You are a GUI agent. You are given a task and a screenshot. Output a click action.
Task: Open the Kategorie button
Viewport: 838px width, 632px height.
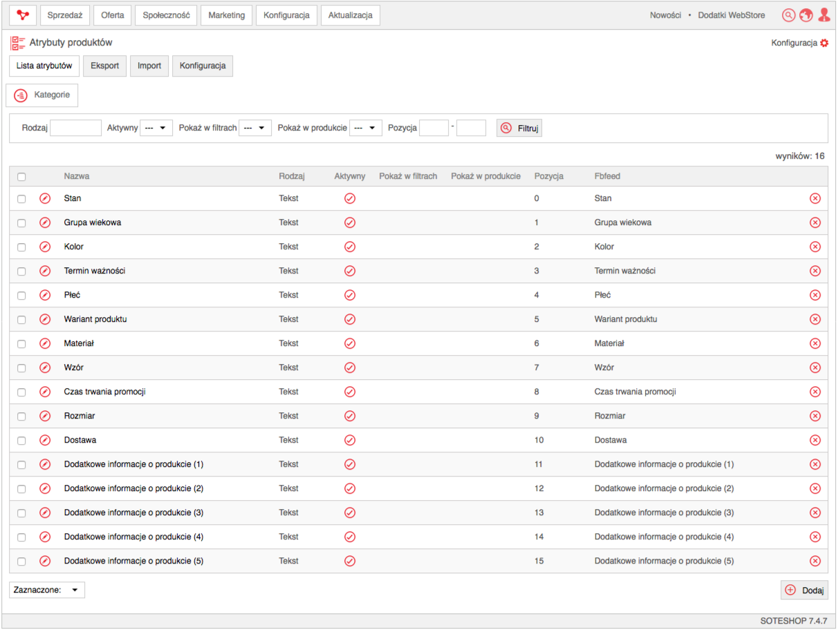(42, 95)
